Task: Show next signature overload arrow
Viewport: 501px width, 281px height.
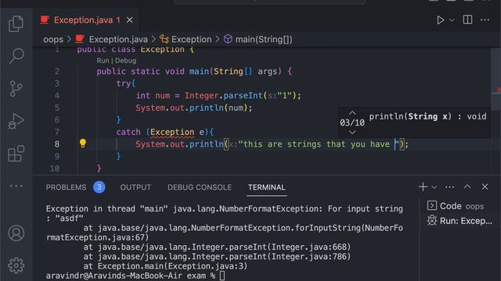Action: click(352, 132)
